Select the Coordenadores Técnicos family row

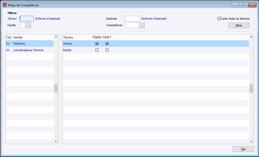[30, 50]
